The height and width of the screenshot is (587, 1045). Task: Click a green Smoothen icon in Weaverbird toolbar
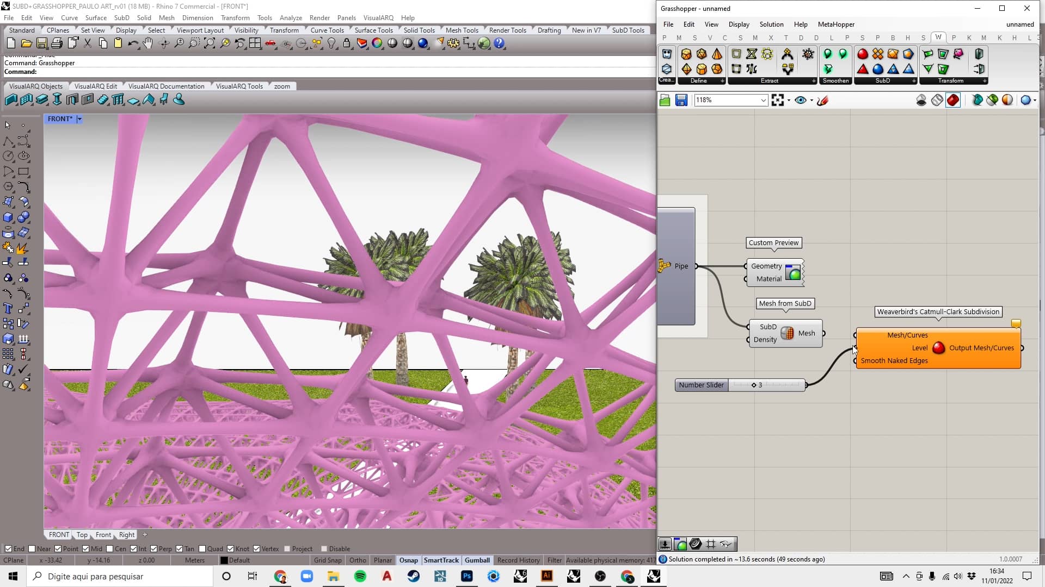(x=827, y=54)
